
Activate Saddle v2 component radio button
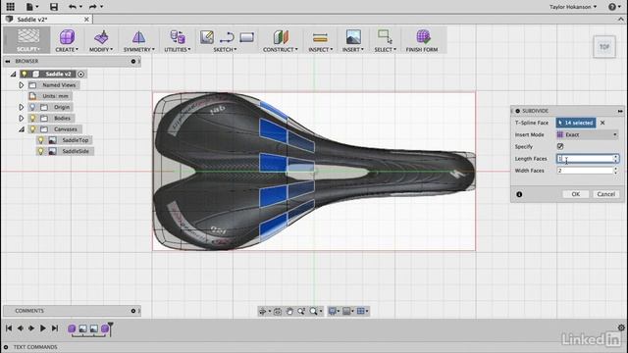coord(80,75)
